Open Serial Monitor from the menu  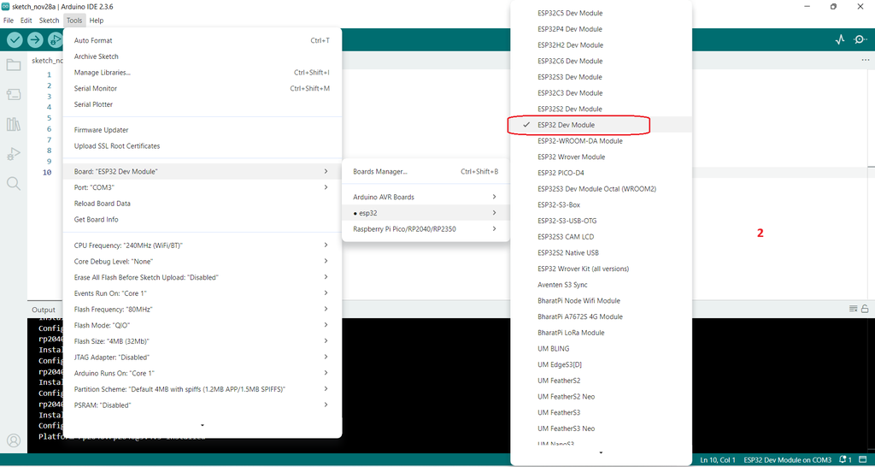point(202,88)
